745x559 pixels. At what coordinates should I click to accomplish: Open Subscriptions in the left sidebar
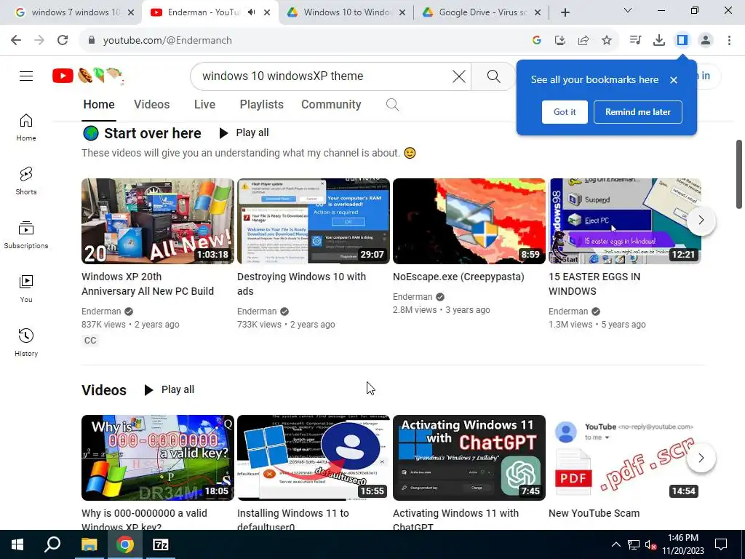tap(26, 235)
